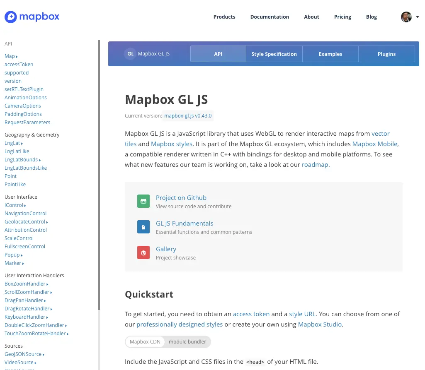Go to LngLatLike in sidebar
The image size is (425, 370).
point(17,151)
